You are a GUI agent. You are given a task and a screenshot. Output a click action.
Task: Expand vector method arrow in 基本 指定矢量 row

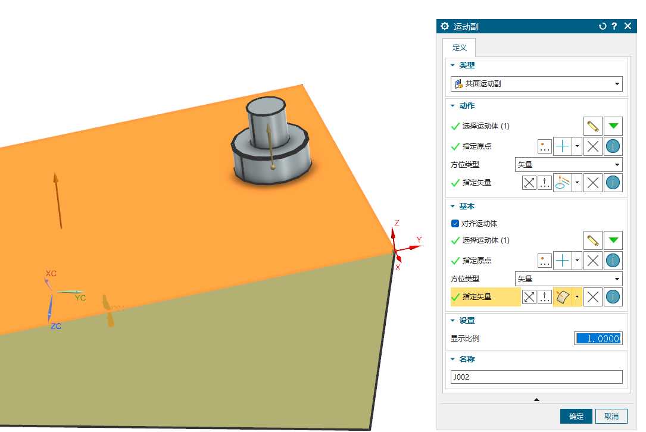(x=576, y=297)
